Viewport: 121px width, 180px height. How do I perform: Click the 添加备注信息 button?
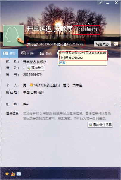tap(100, 125)
